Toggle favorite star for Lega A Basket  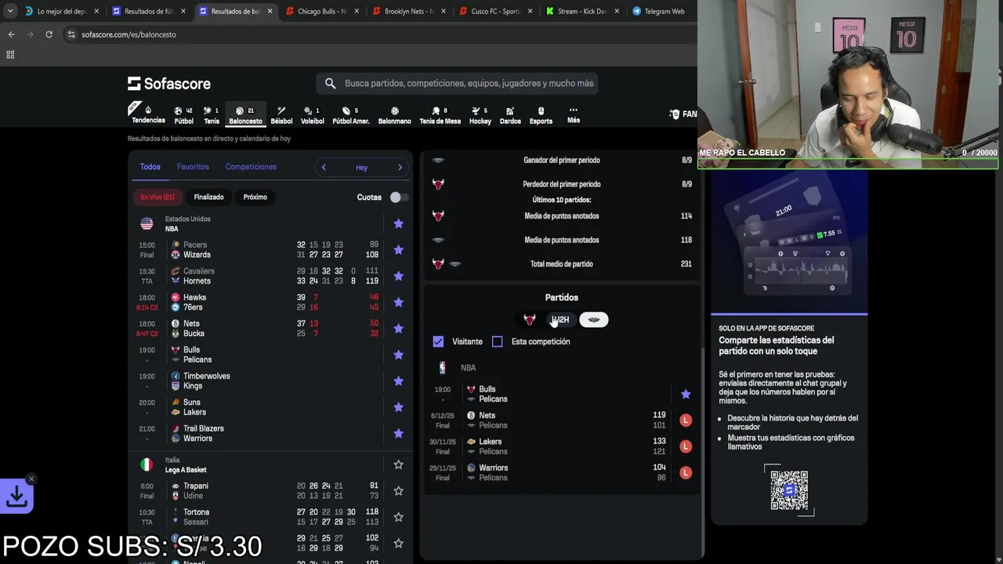point(398,465)
